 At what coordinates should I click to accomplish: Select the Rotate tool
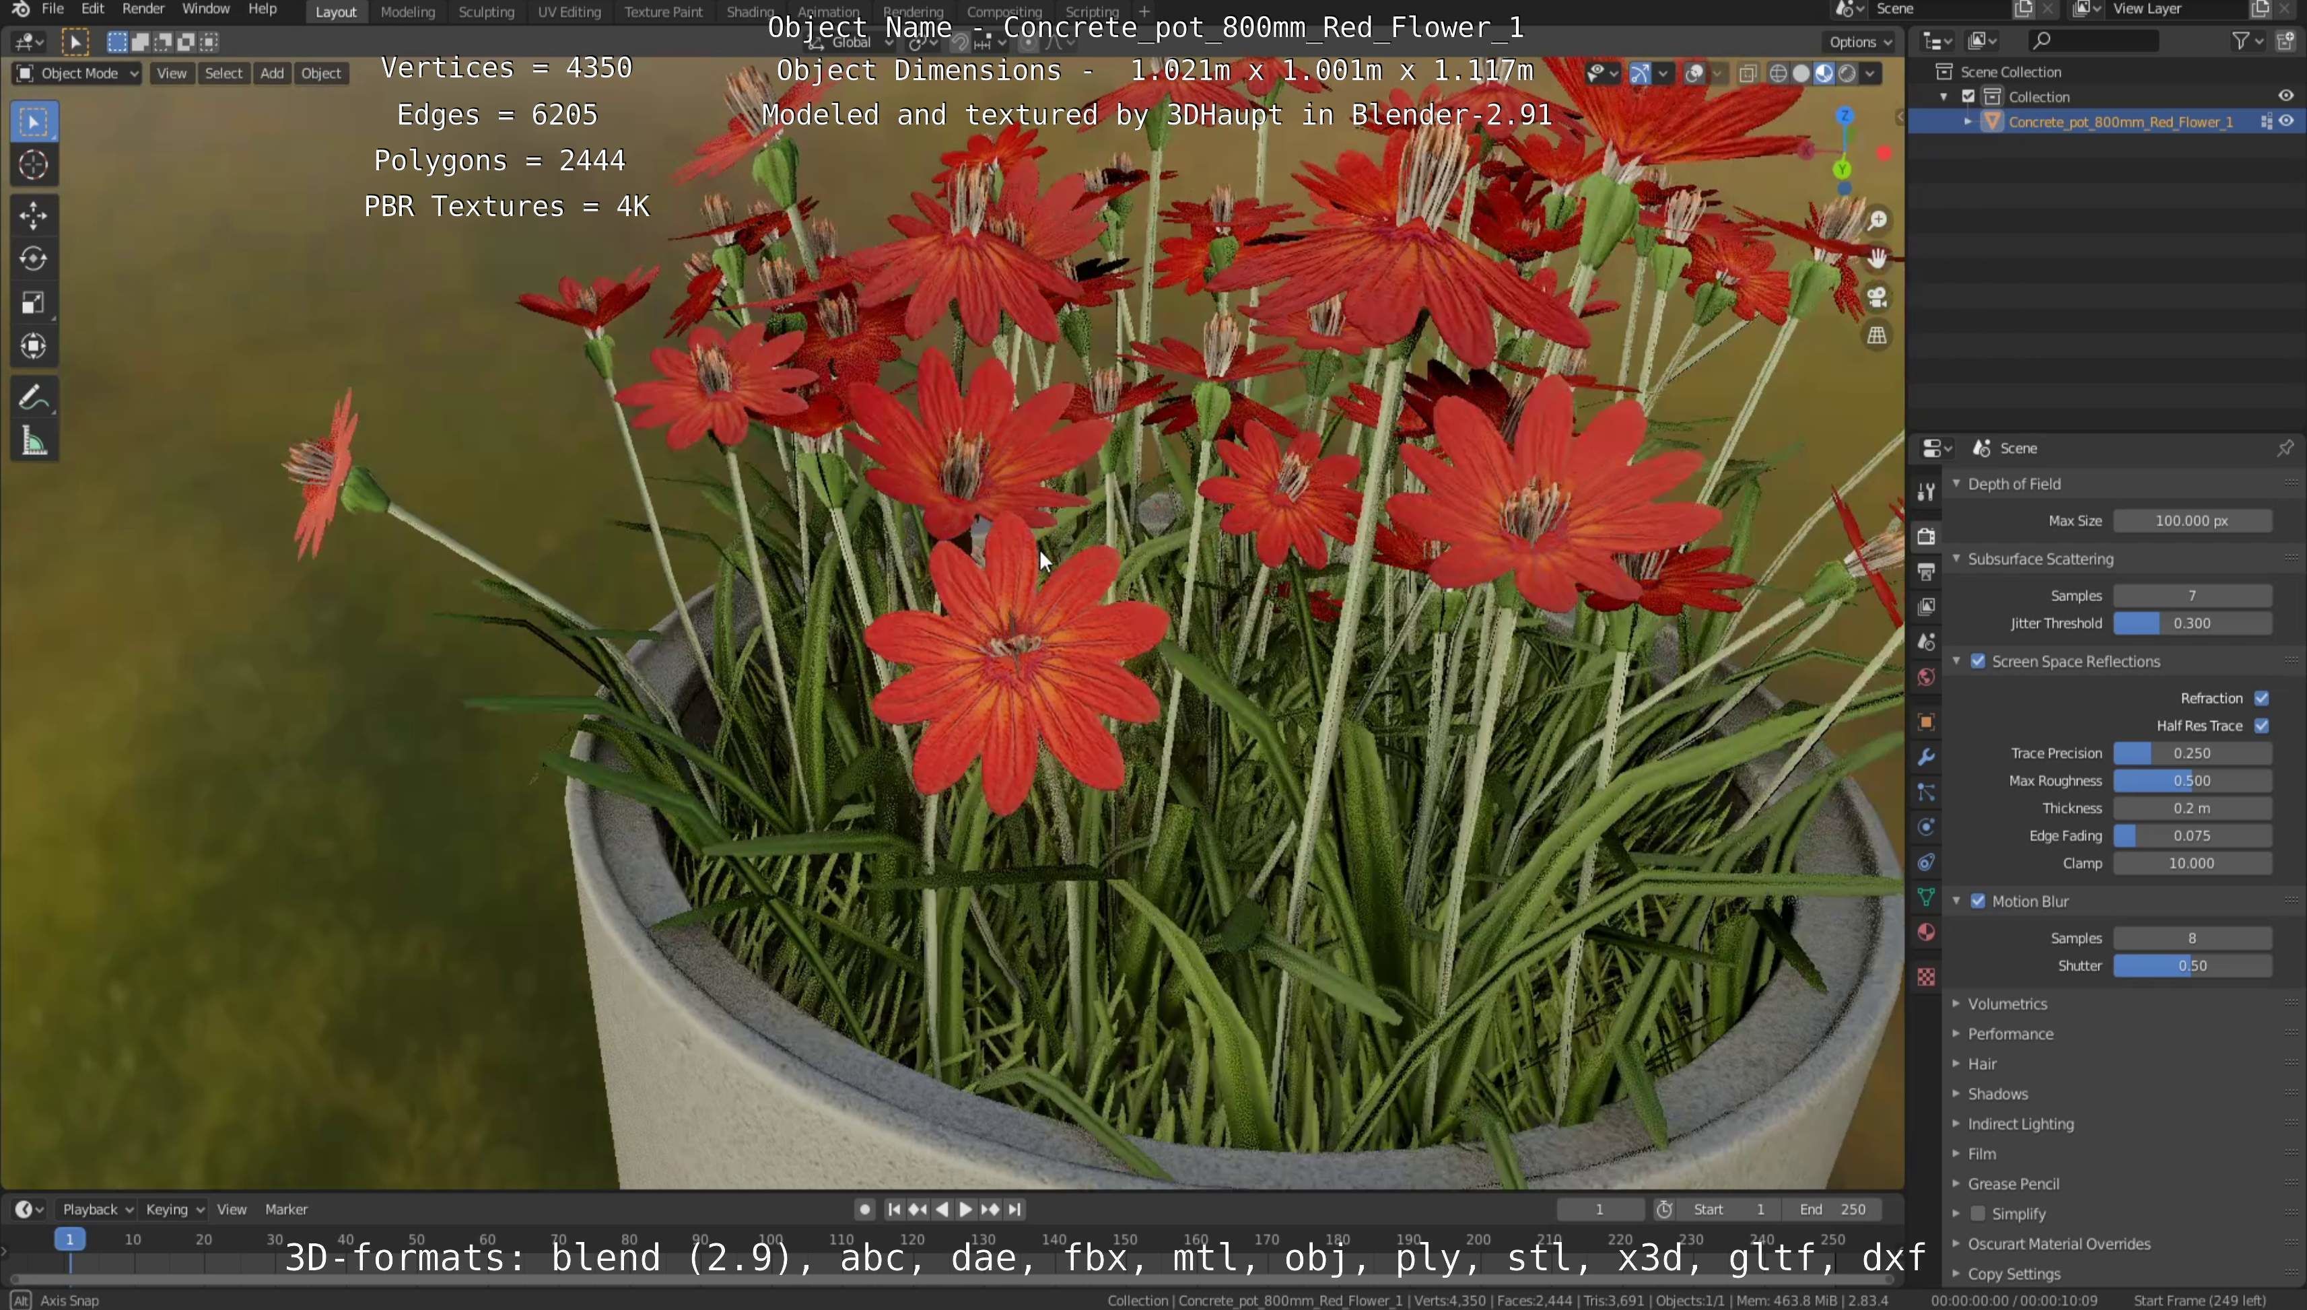coord(33,259)
